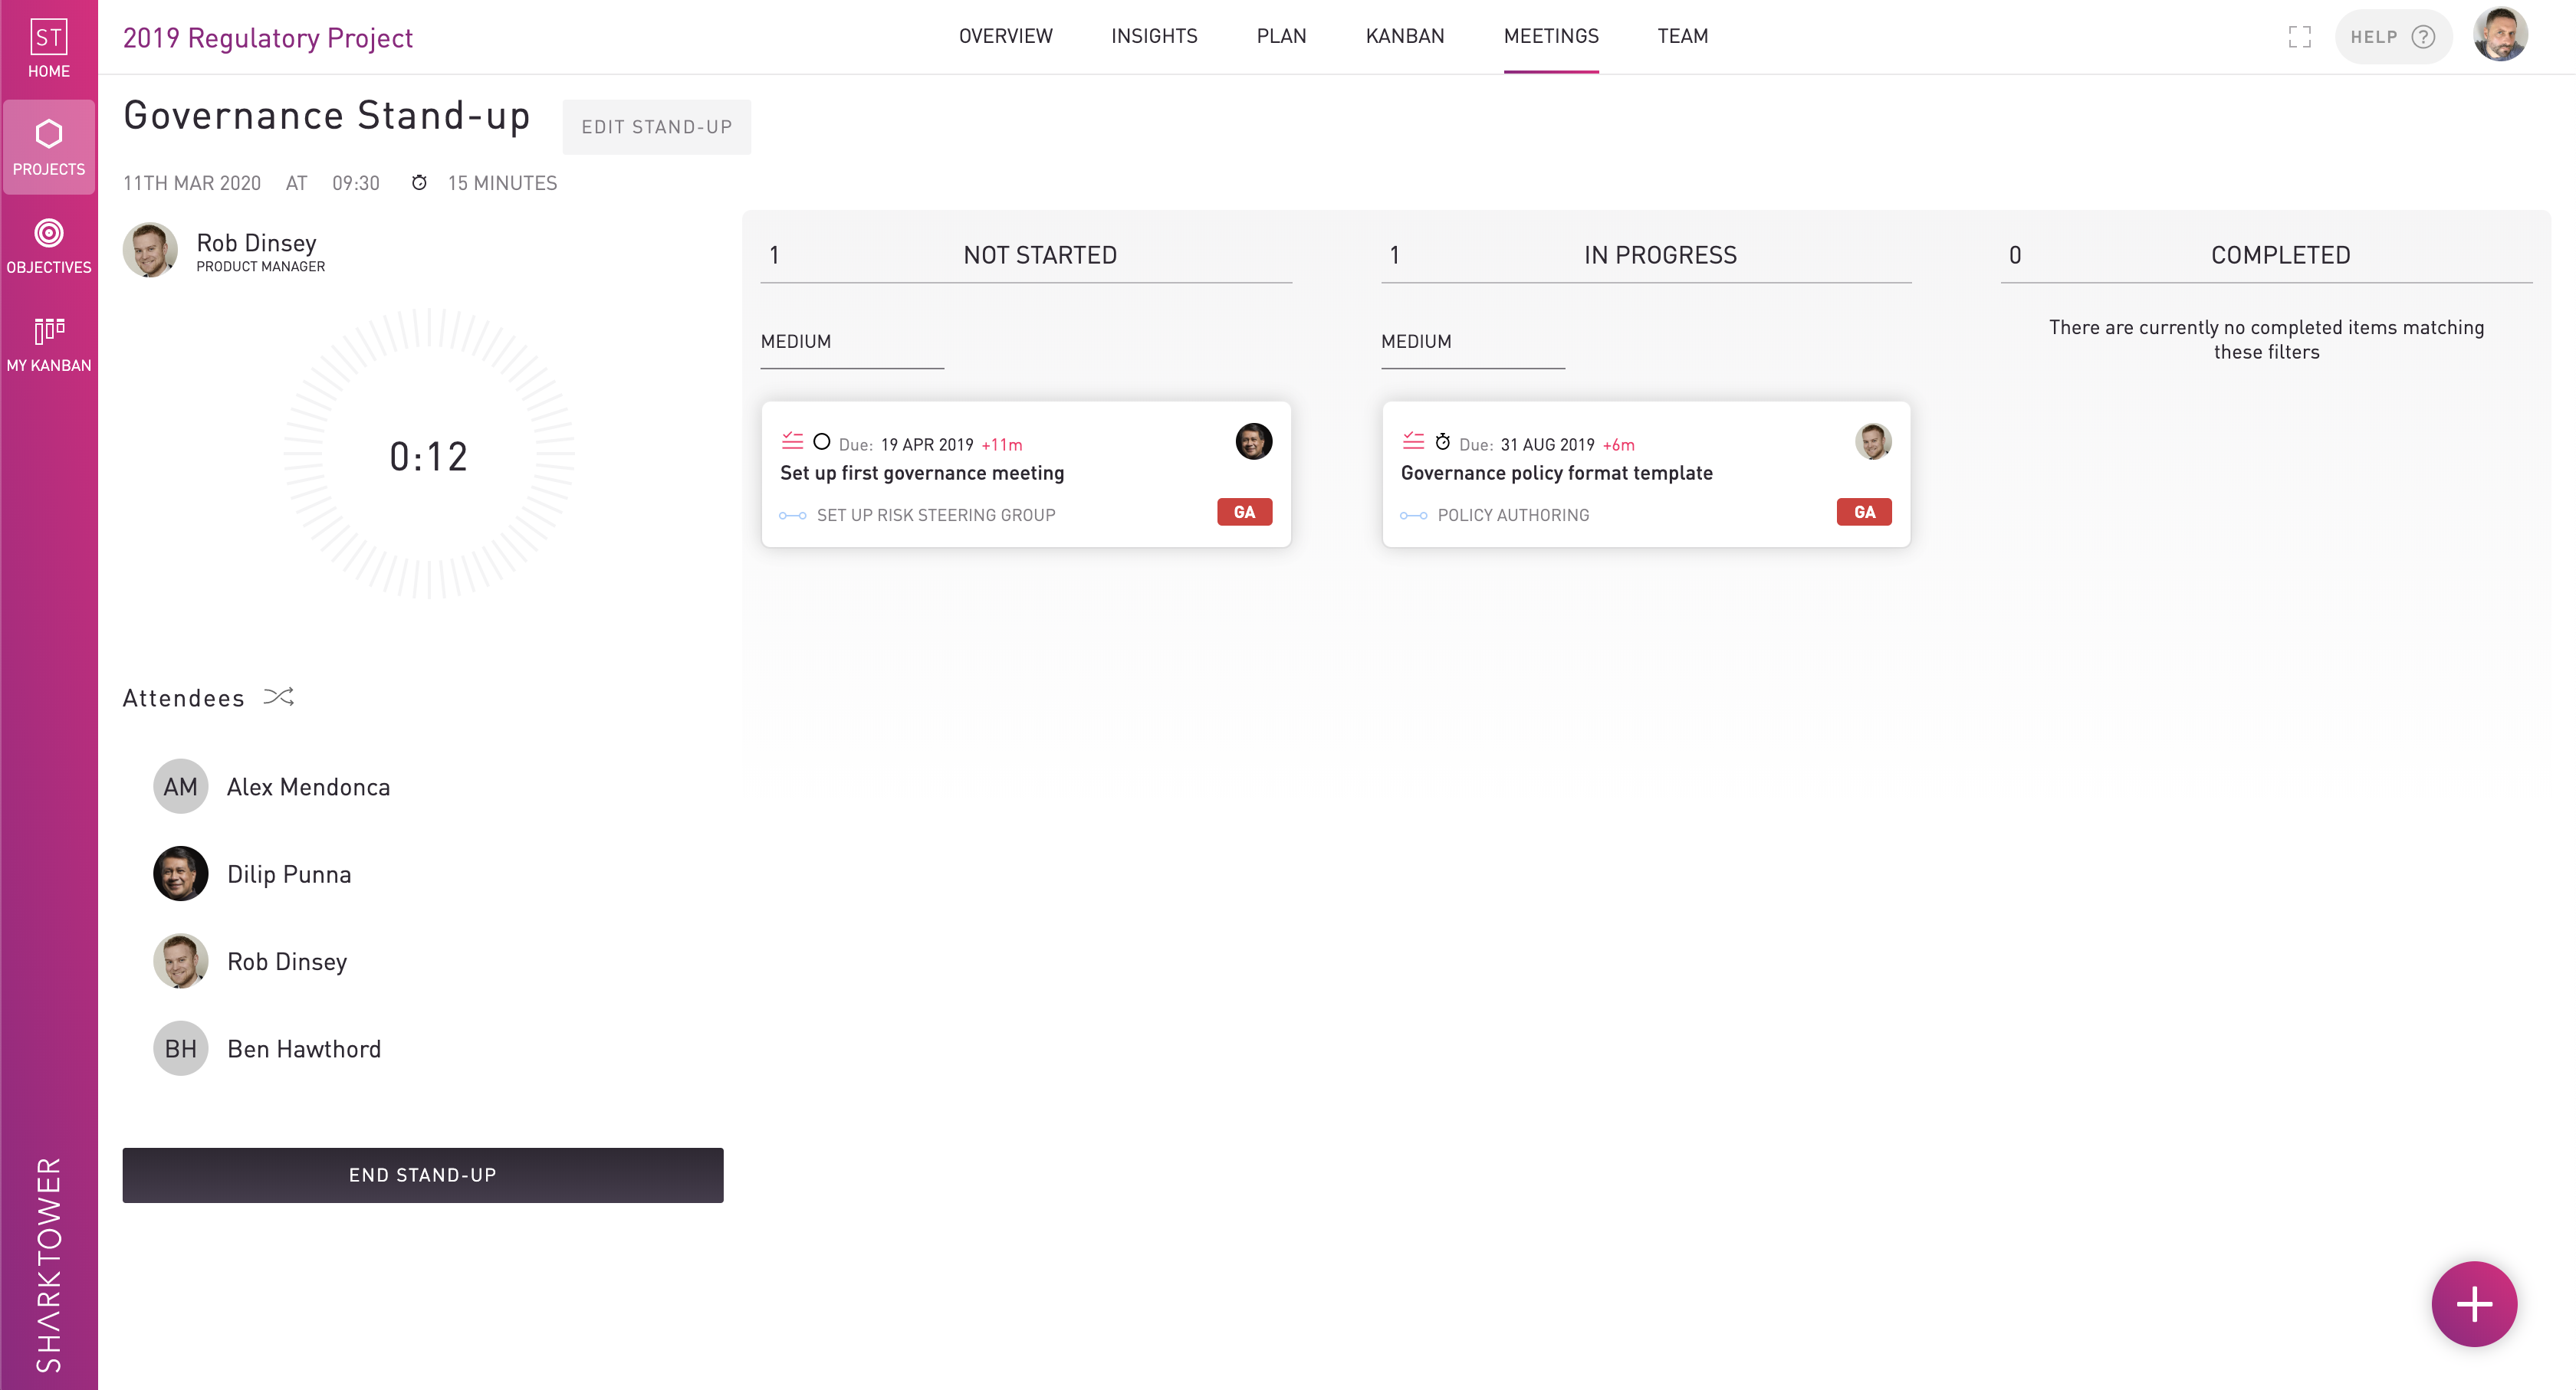
Task: Switch to the Insights tab
Action: pos(1153,36)
